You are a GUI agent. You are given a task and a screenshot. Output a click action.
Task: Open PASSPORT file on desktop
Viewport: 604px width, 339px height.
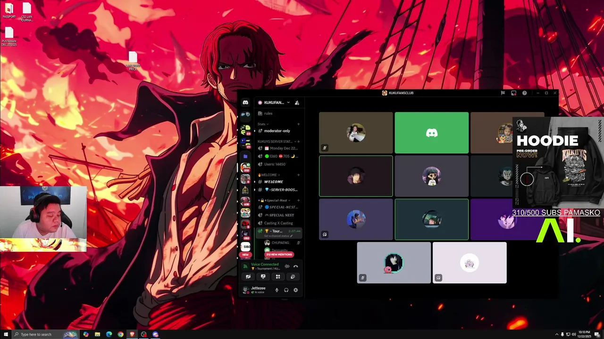coord(9,10)
